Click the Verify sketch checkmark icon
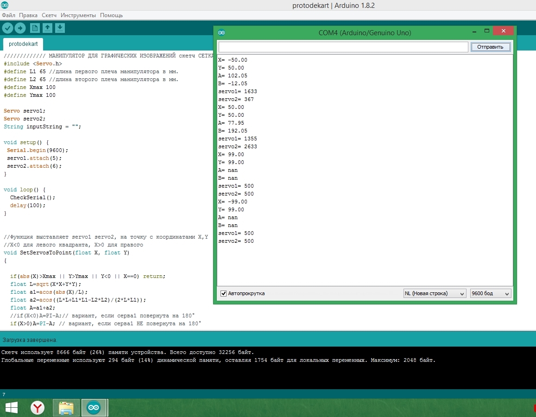 click(x=7, y=28)
